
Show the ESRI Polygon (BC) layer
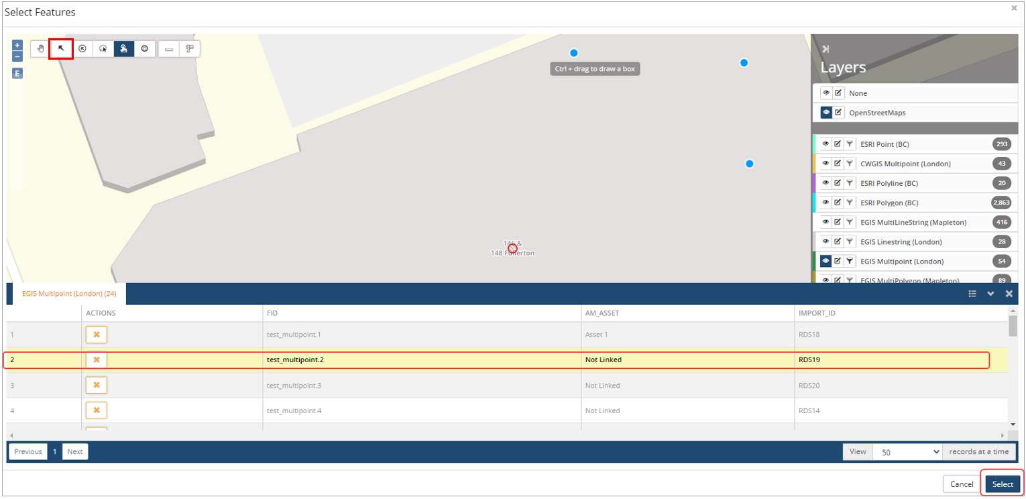pyautogui.click(x=826, y=203)
